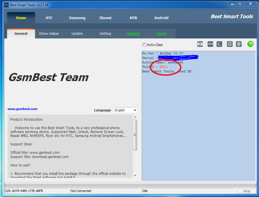
Task: Open the Update sub-tab
Action: point(77,34)
